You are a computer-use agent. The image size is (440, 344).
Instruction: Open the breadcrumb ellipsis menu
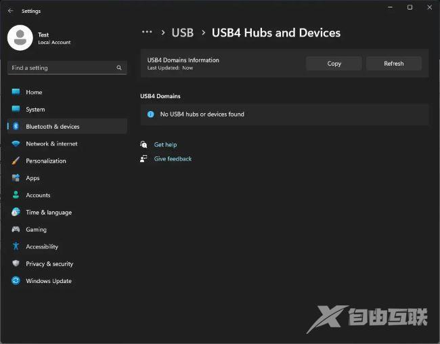point(147,32)
